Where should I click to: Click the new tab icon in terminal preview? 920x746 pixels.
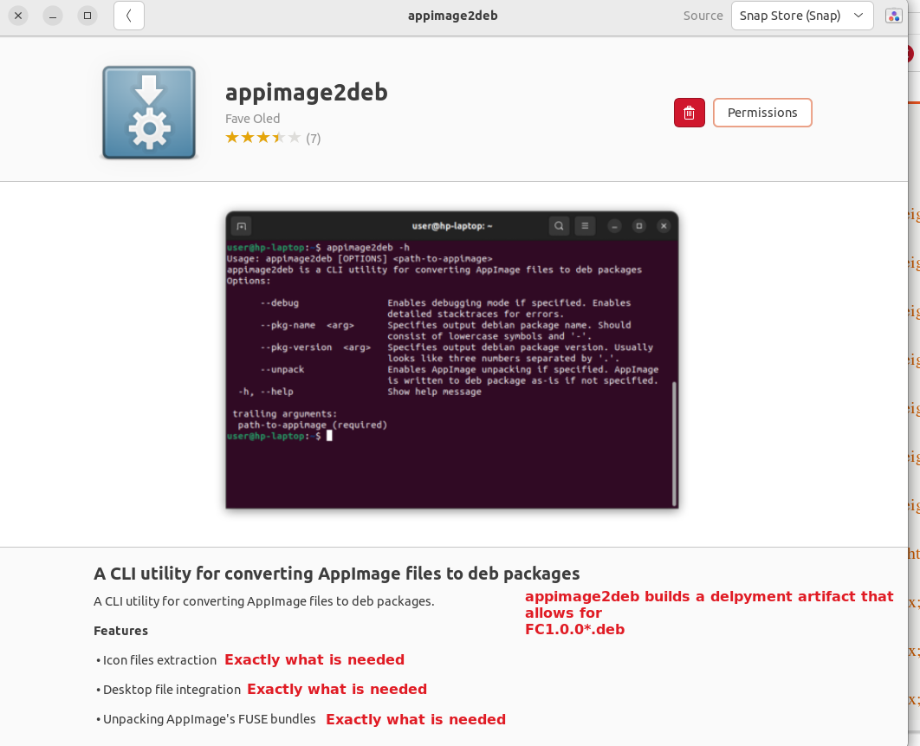[242, 226]
